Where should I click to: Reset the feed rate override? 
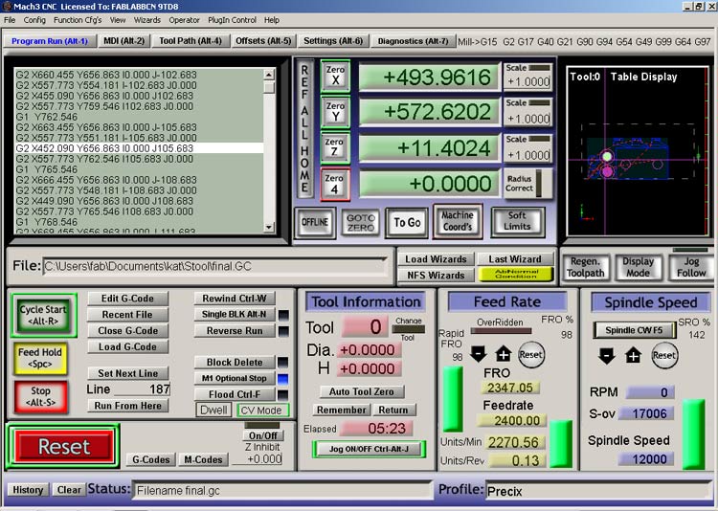[530, 355]
